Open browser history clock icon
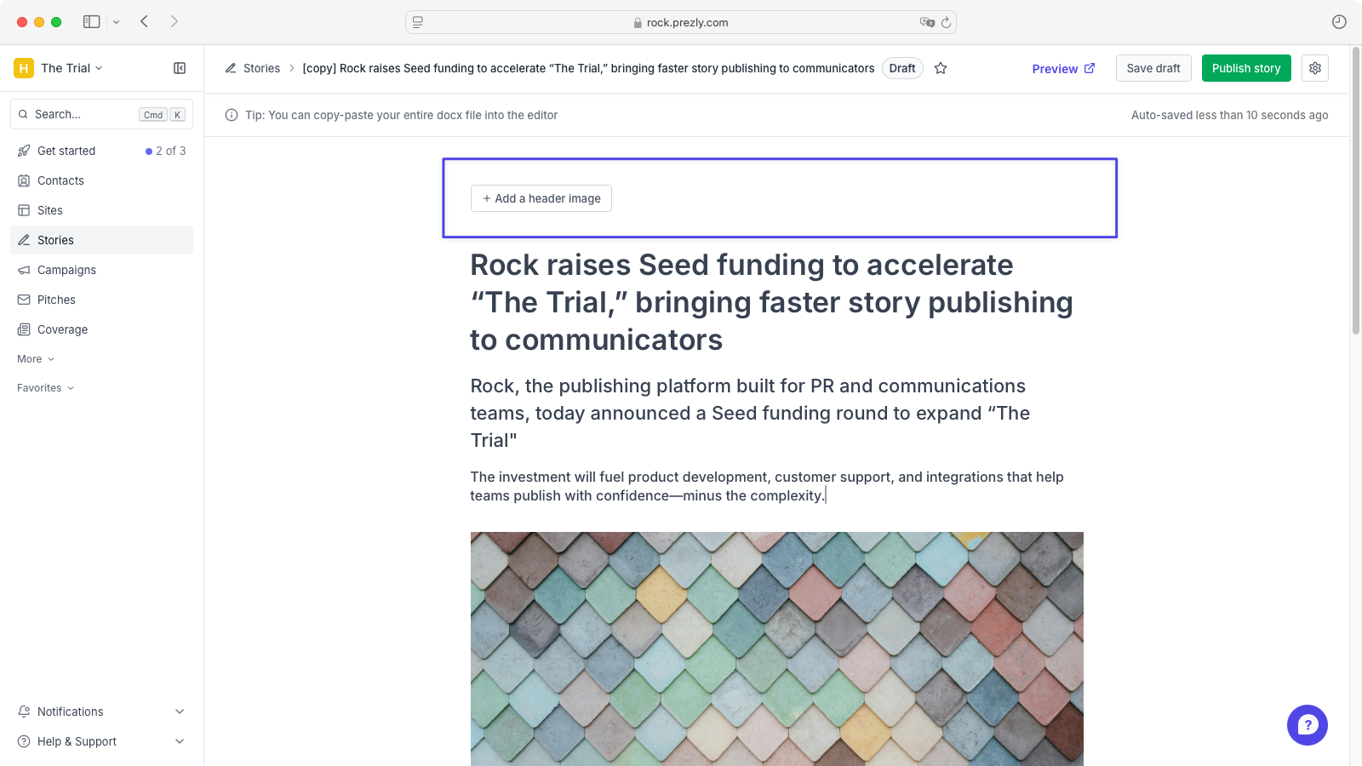 1339,22
